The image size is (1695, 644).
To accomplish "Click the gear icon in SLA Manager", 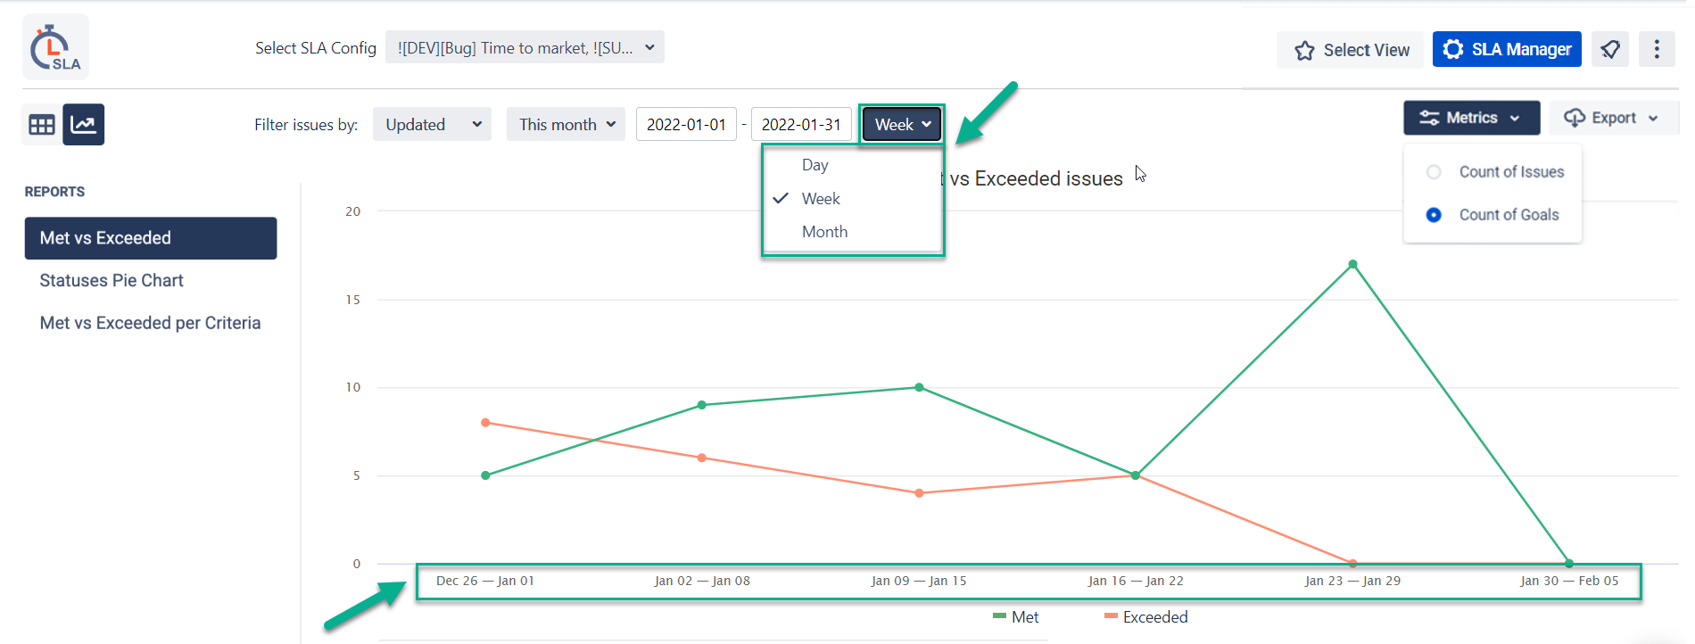I will [1453, 49].
